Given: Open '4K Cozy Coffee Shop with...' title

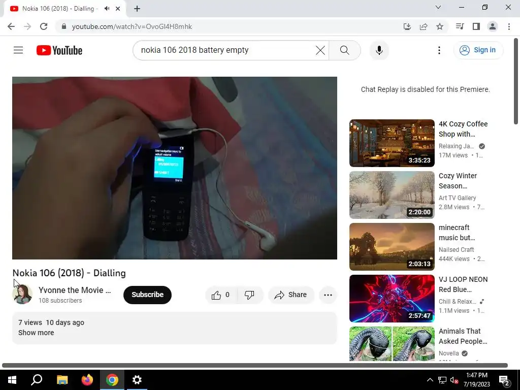Looking at the screenshot, I should pyautogui.click(x=463, y=129).
